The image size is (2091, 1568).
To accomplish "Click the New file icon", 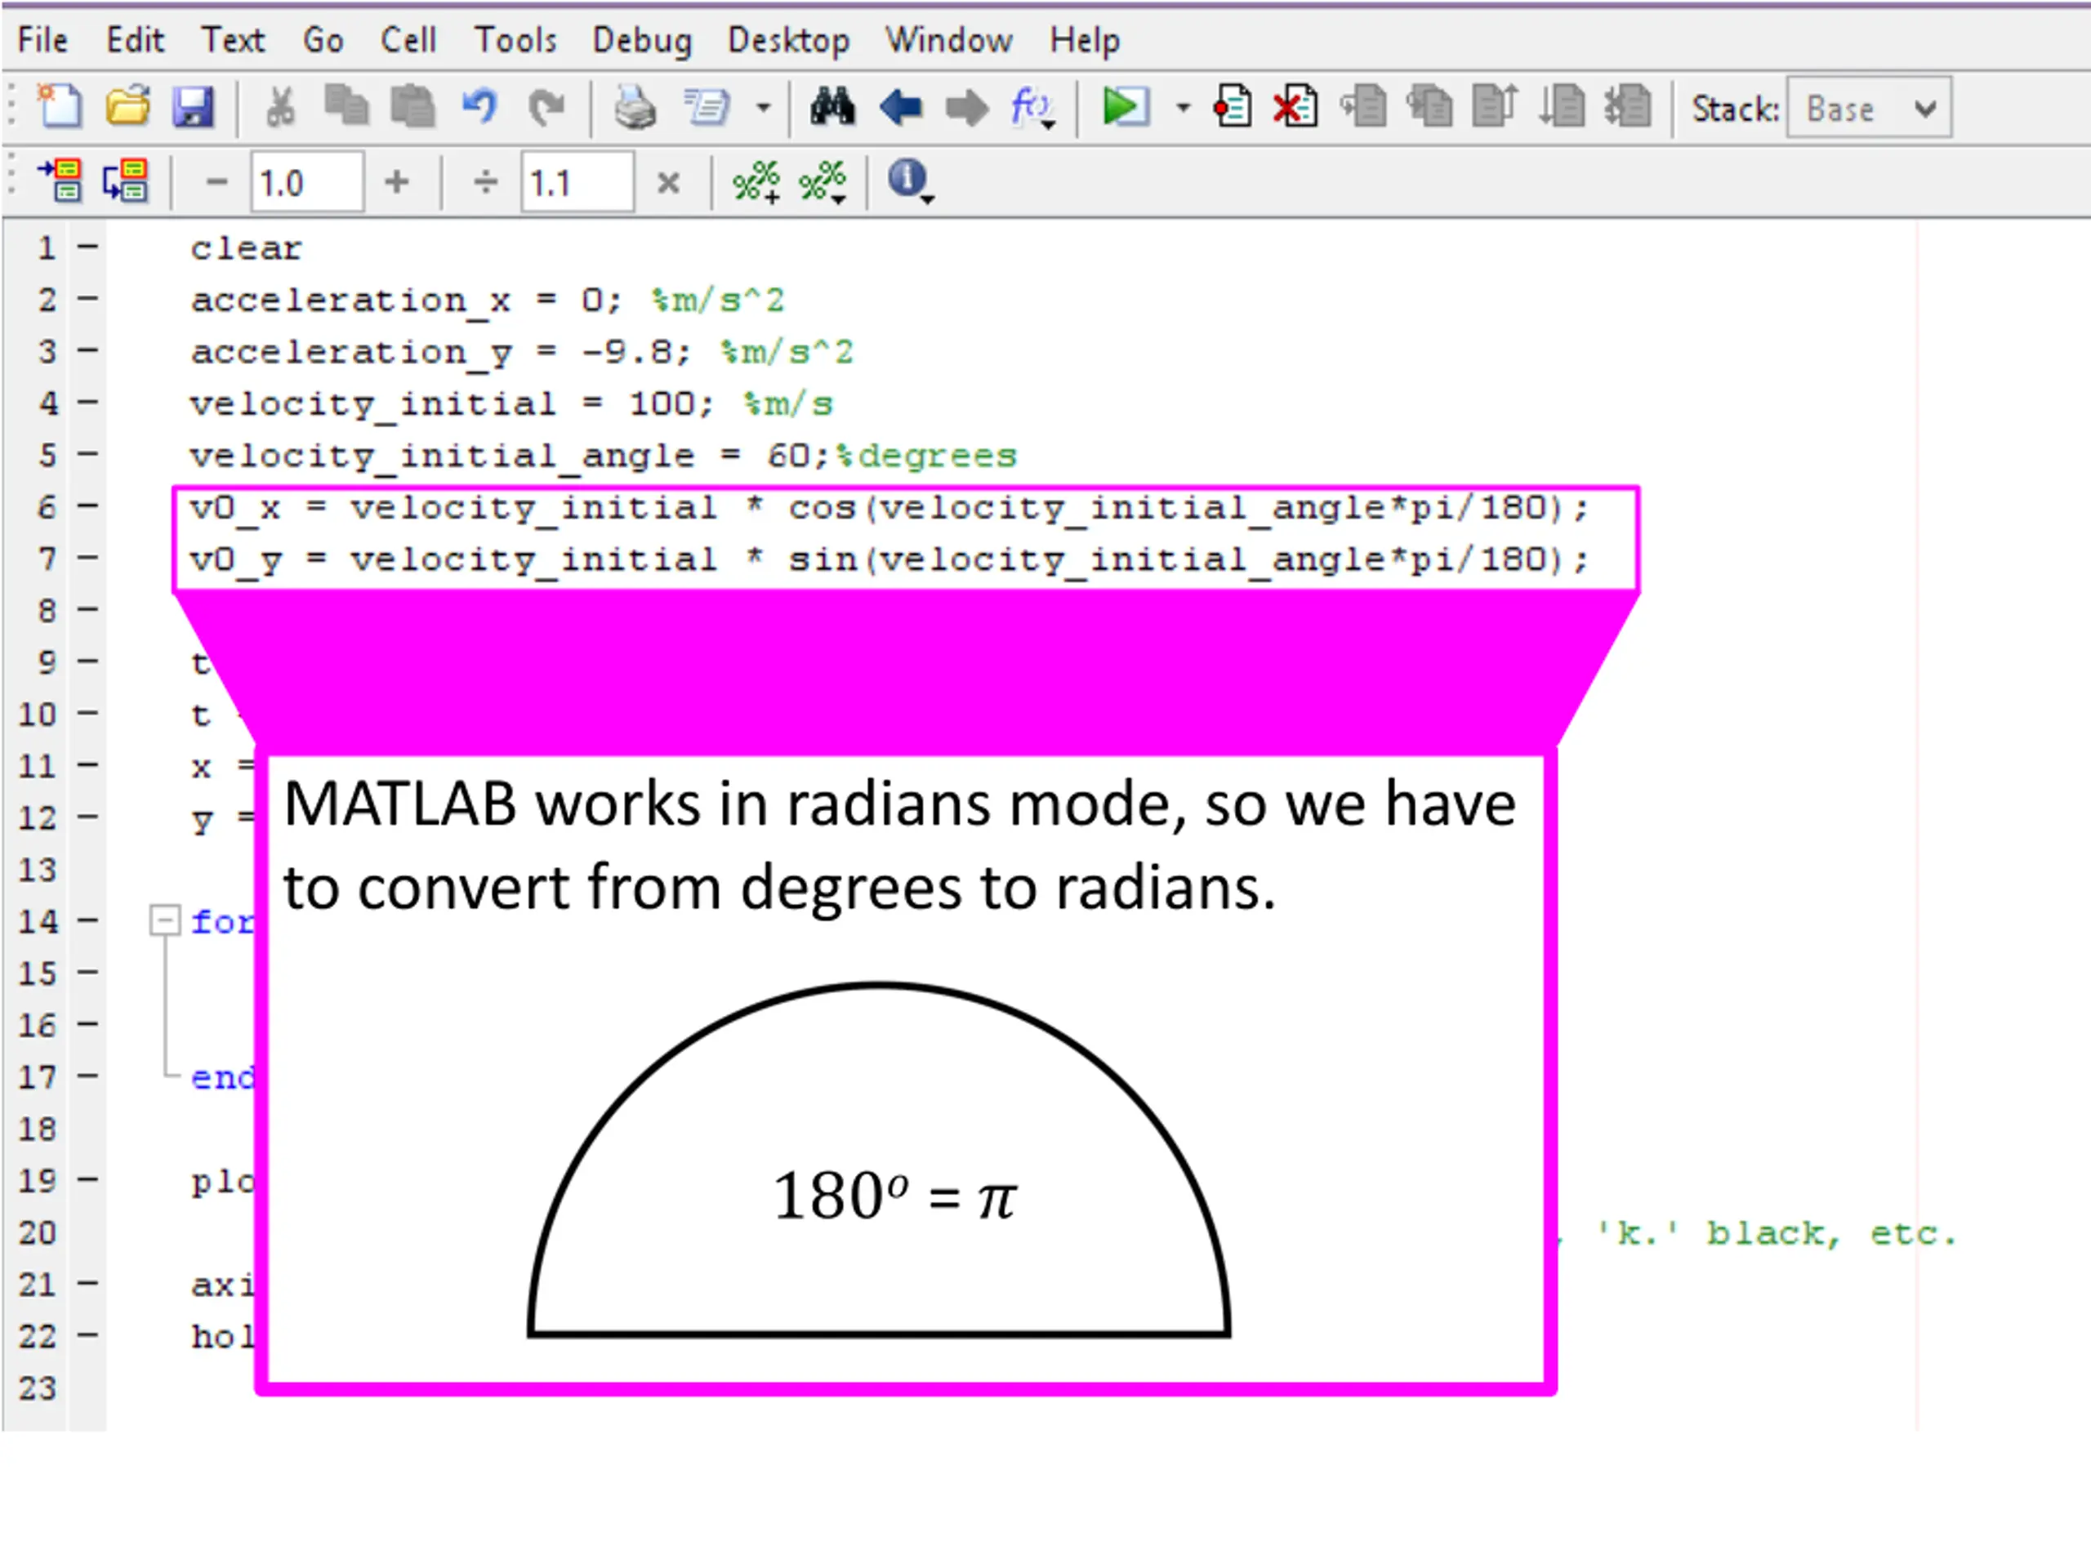I will coord(60,106).
